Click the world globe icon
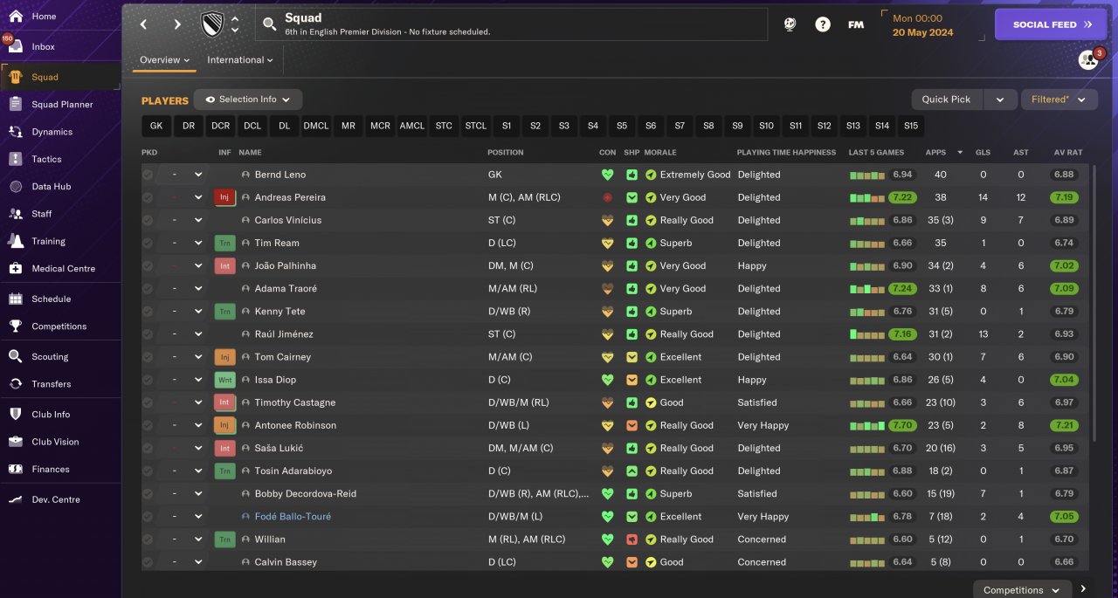The width and height of the screenshot is (1118, 598). tap(790, 24)
